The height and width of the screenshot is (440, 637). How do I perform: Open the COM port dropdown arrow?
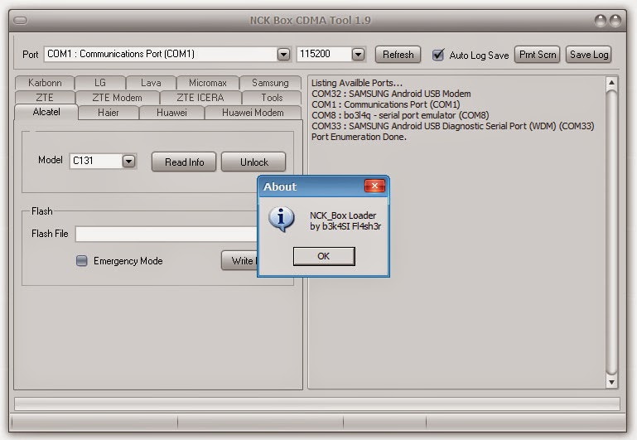[x=283, y=54]
